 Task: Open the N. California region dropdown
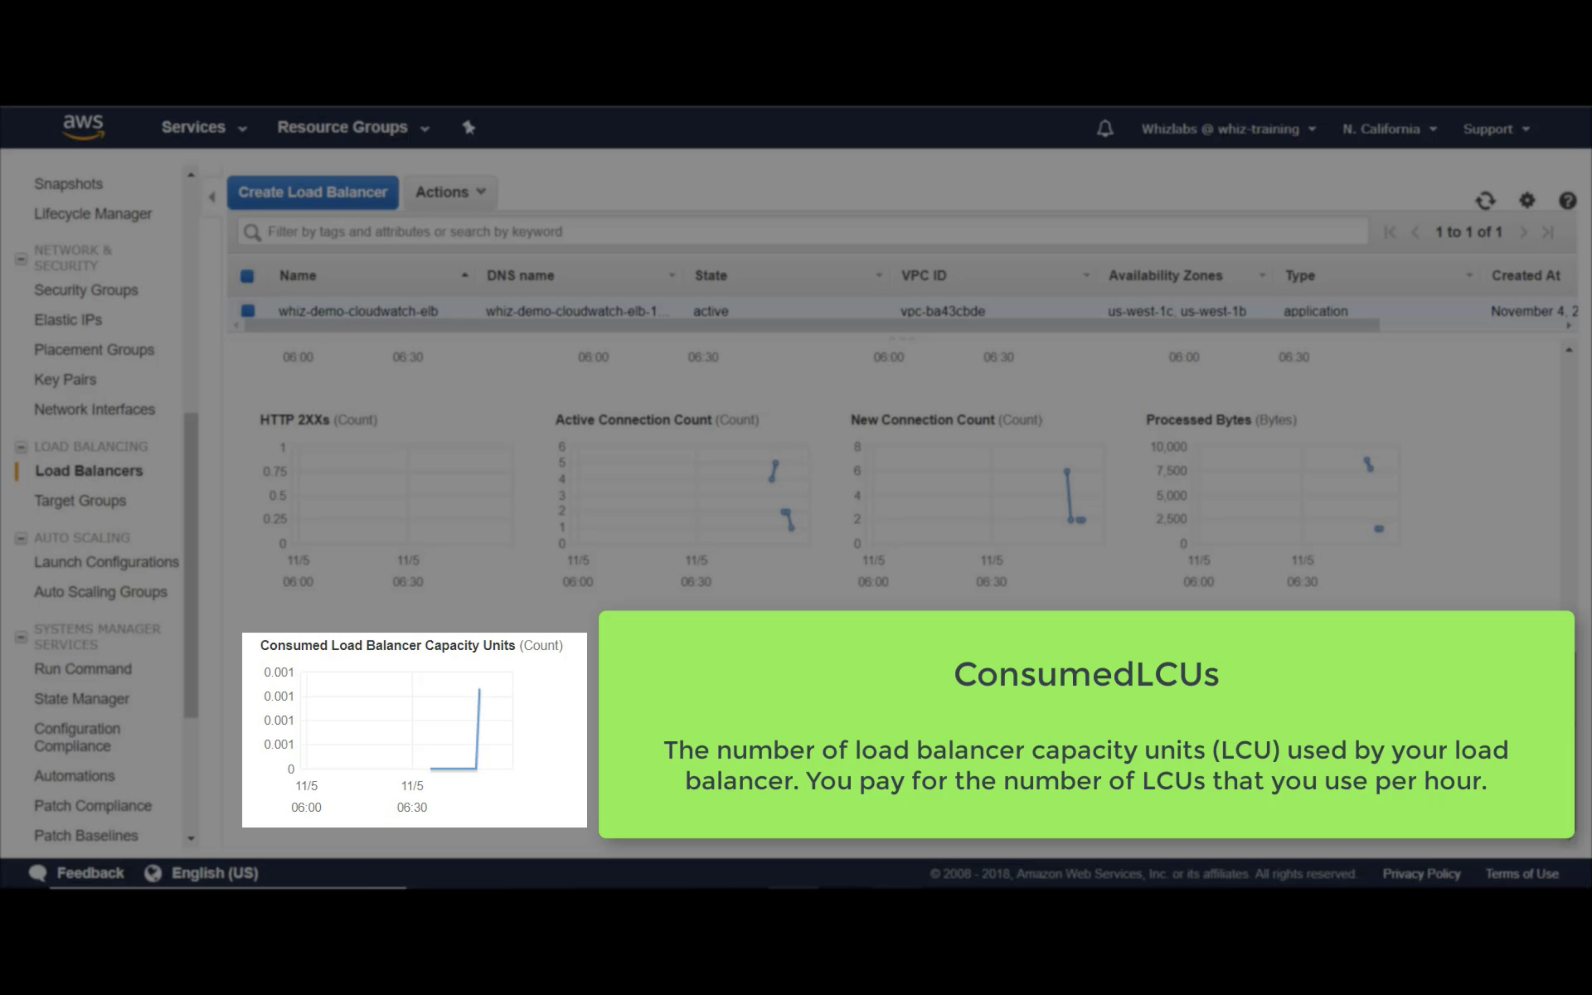point(1389,129)
